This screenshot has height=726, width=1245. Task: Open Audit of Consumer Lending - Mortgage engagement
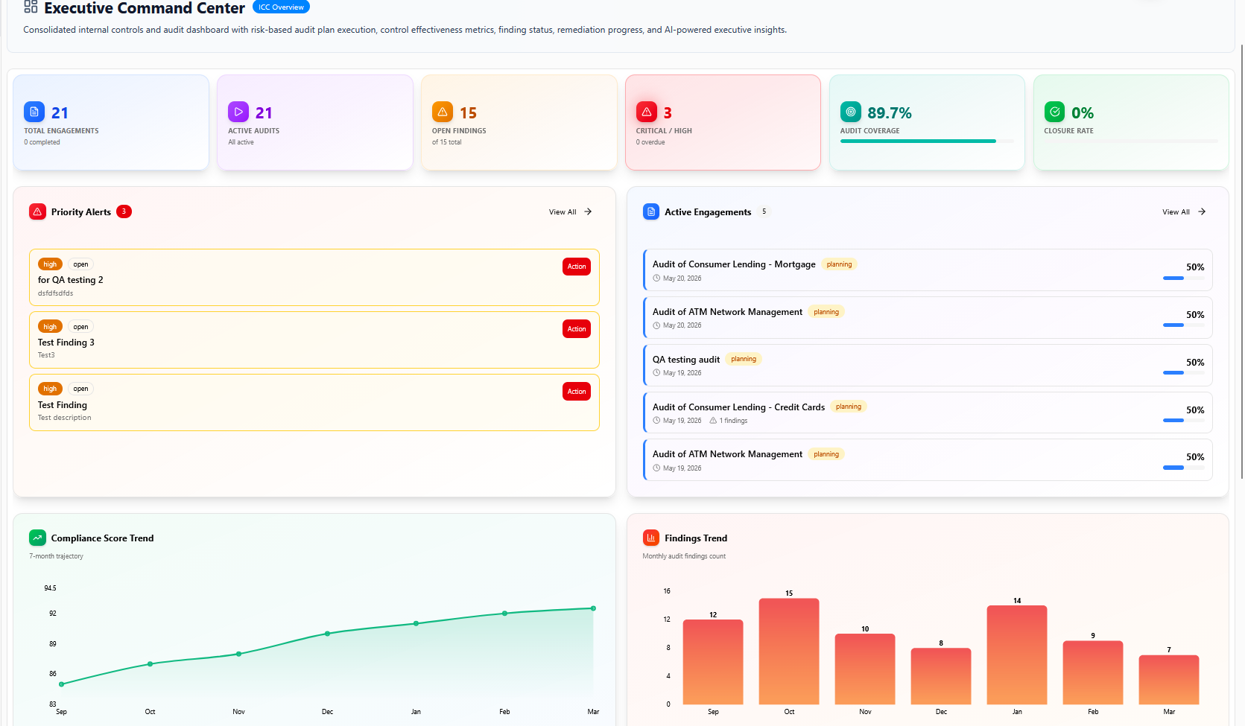tap(734, 264)
